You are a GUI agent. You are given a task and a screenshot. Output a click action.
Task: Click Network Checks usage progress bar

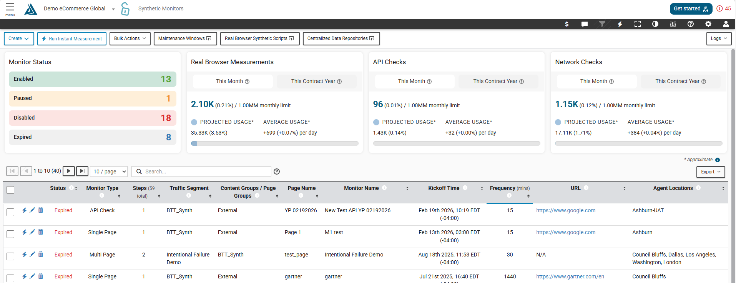[639, 143]
